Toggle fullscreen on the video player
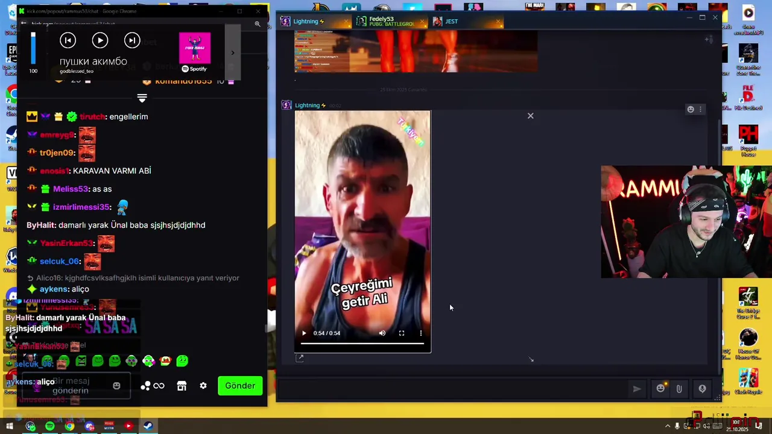This screenshot has height=434, width=772. 402,333
